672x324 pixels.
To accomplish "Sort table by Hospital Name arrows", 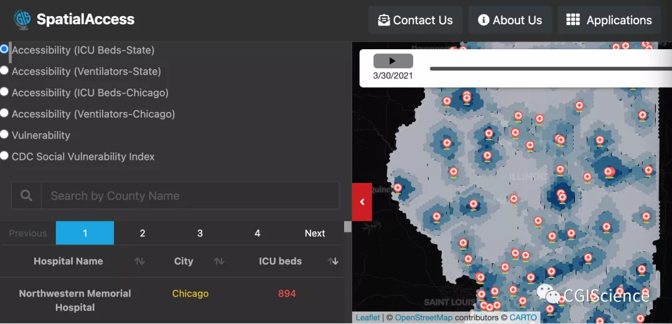I will (x=139, y=262).
